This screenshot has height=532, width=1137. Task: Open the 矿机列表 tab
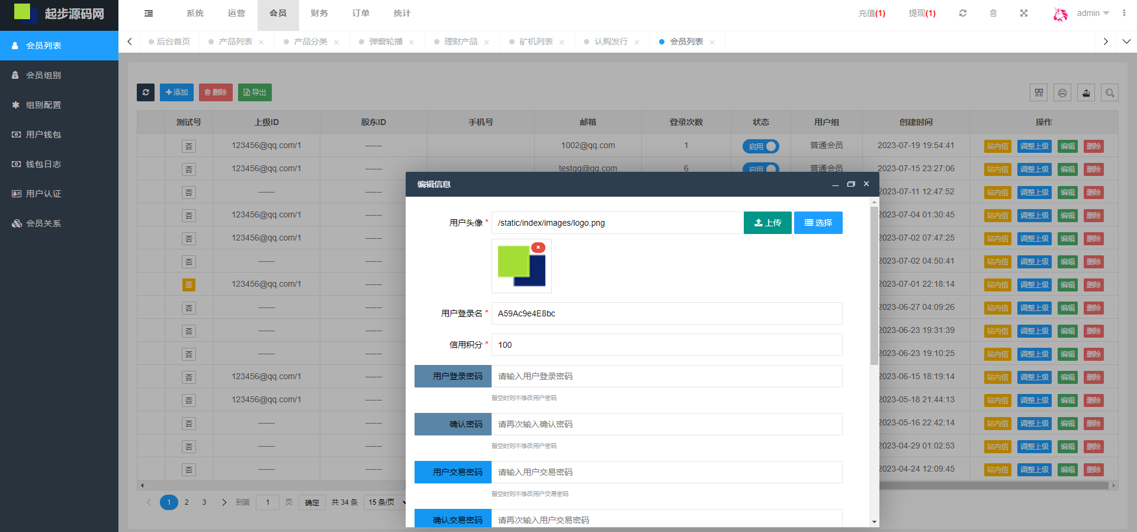[535, 41]
